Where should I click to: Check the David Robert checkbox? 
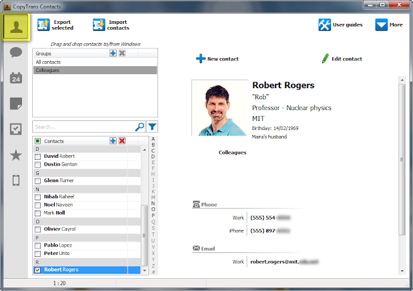coord(37,156)
